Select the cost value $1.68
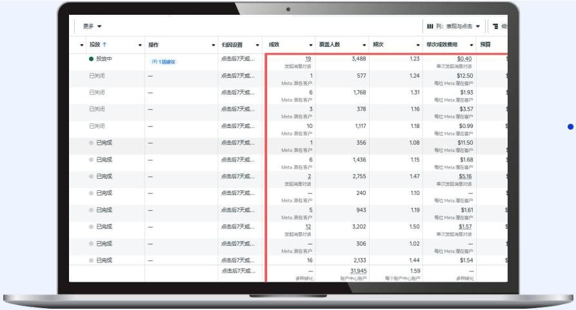Image resolution: width=576 pixels, height=310 pixels. point(466,160)
